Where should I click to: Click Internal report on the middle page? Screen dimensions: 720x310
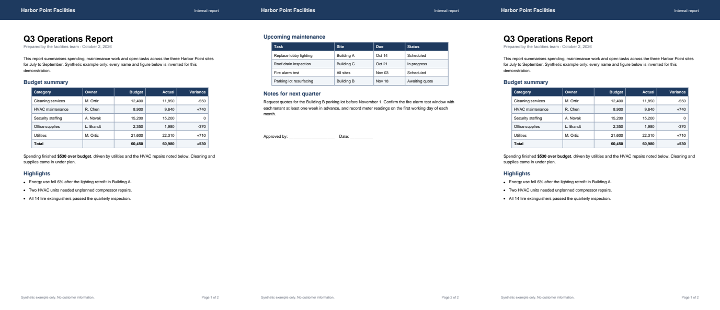(x=447, y=10)
